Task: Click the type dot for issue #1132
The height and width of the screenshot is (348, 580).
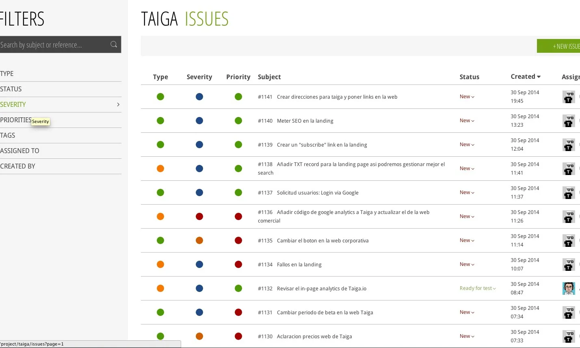Action: tap(160, 288)
